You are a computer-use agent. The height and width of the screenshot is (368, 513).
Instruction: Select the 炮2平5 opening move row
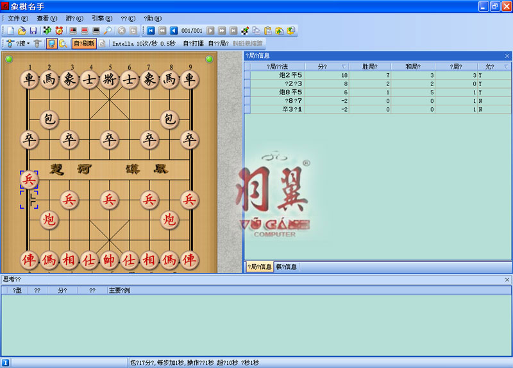[x=378, y=75]
